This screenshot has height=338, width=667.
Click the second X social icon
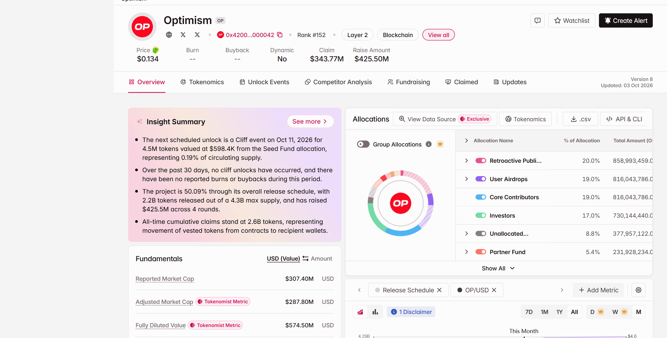tap(197, 35)
